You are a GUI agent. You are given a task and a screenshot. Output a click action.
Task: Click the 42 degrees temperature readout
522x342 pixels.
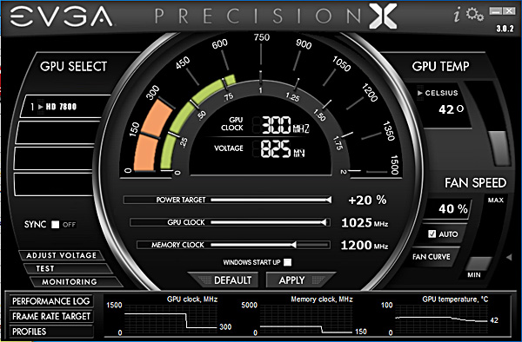point(451,109)
